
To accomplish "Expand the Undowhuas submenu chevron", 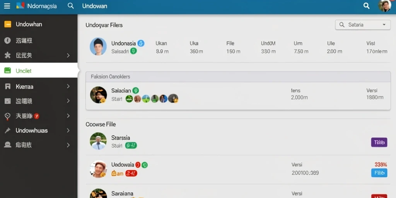I will [x=68, y=130].
